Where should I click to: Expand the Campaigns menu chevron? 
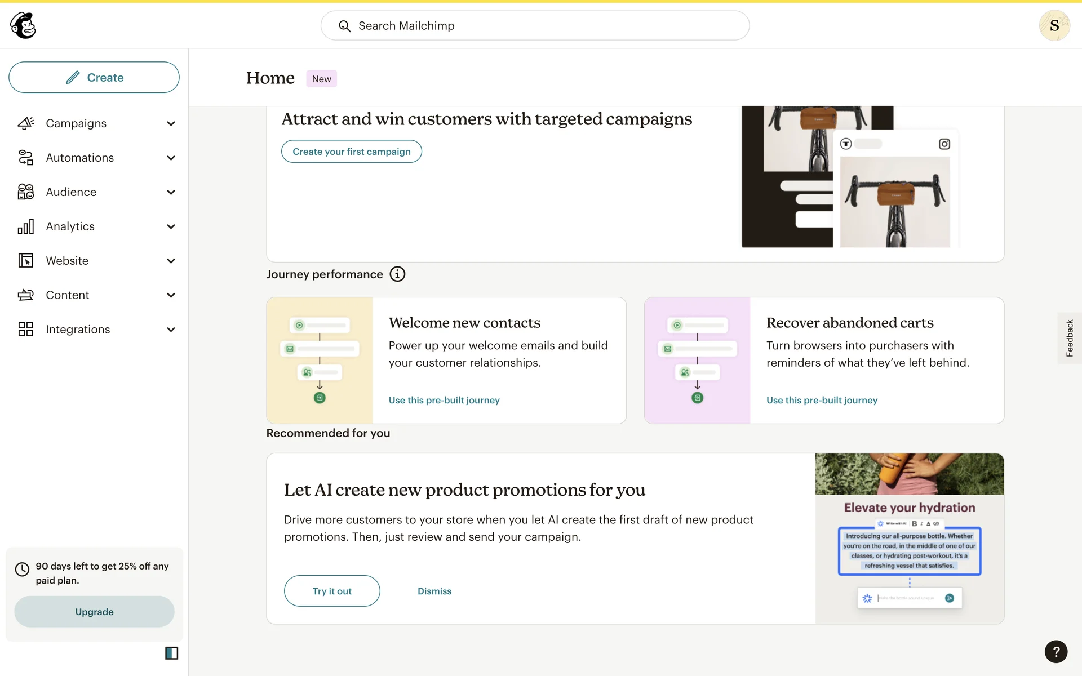pyautogui.click(x=171, y=123)
